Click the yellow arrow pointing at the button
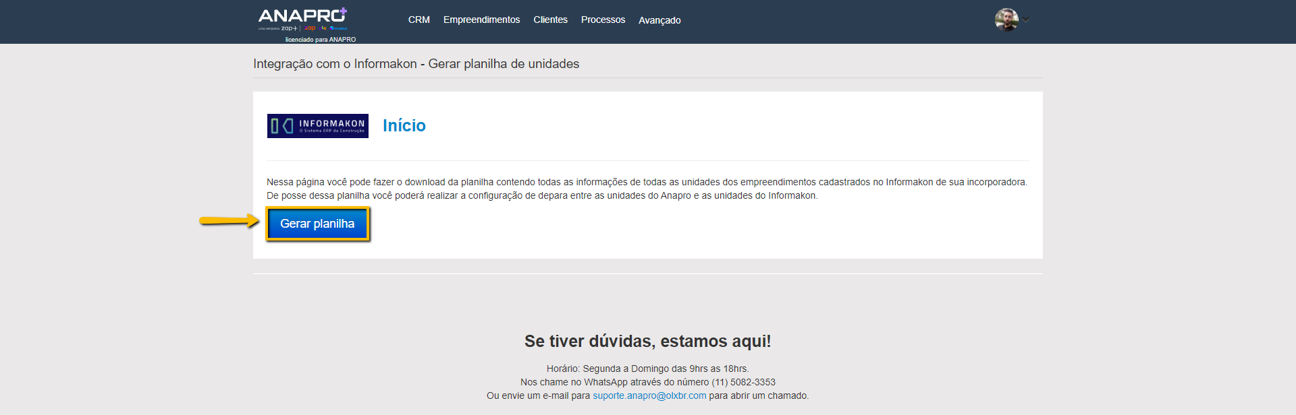This screenshot has width=1296, height=415. (x=229, y=220)
